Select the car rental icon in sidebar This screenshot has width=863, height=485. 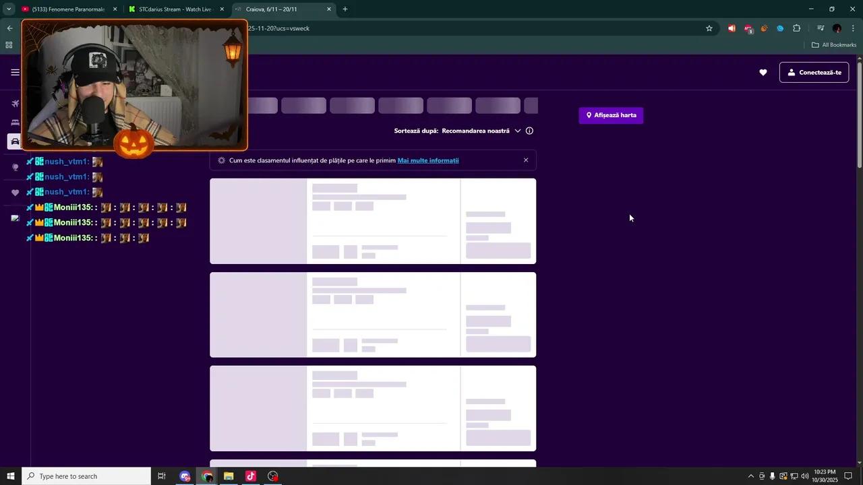[15, 141]
